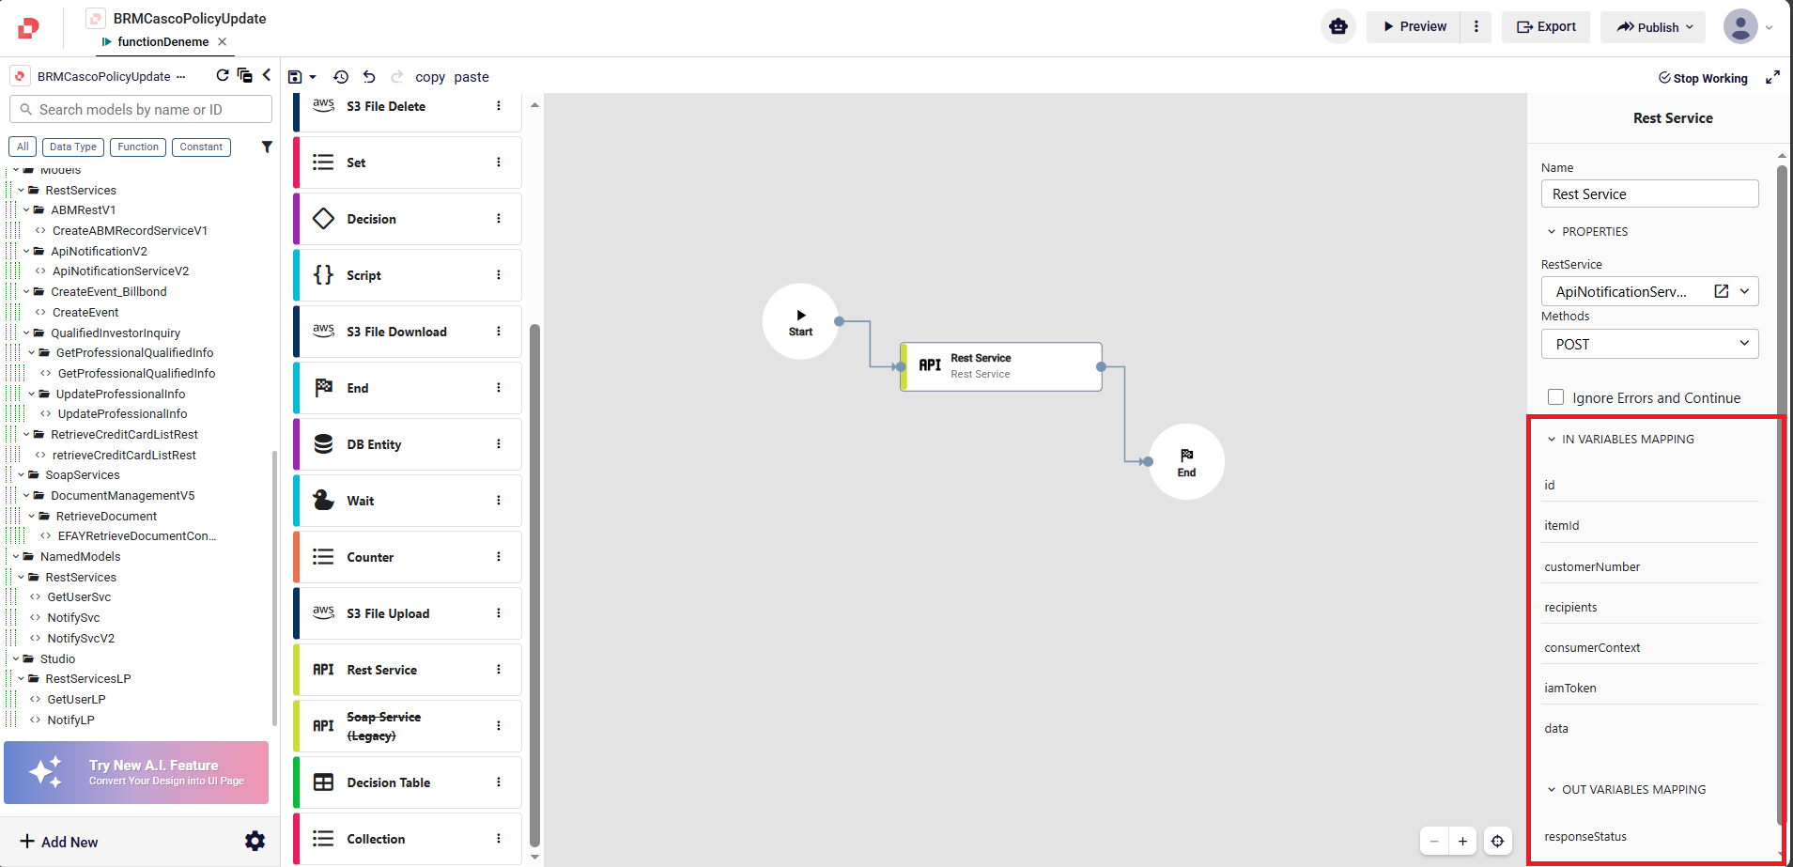Click the Name field Rest Service
1793x867 pixels.
coord(1649,194)
